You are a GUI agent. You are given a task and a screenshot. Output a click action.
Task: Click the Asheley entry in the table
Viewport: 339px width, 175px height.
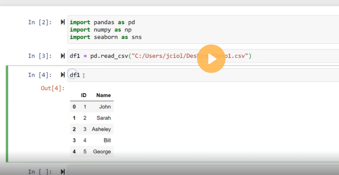click(x=101, y=129)
